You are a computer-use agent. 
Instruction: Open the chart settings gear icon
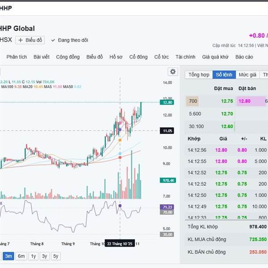(172, 71)
